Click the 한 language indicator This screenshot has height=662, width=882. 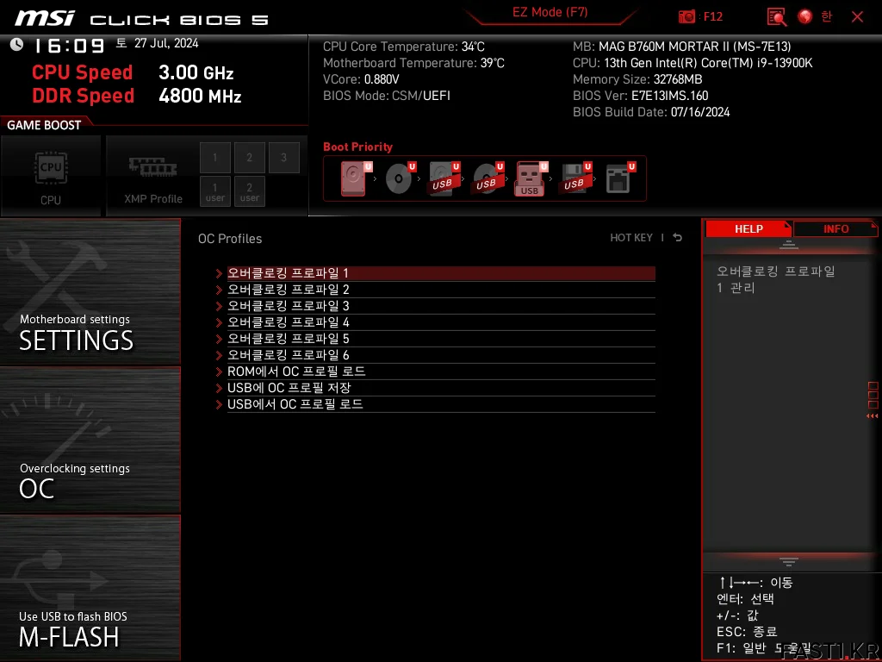click(x=826, y=16)
